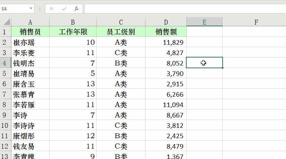Select column F header
Screen dimensions: 286x159
pos(256,22)
